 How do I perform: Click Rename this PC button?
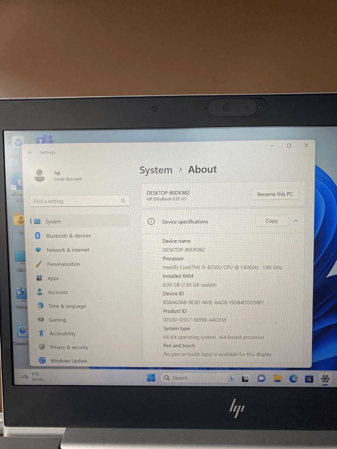[x=275, y=194]
